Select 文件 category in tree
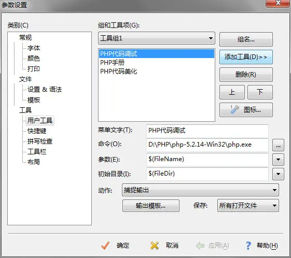 (x=25, y=79)
